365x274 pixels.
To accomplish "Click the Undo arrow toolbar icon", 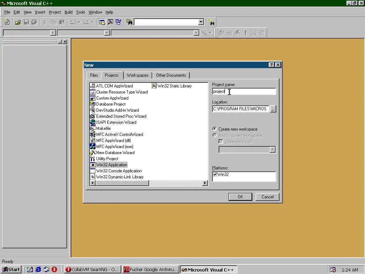I will (73, 22).
